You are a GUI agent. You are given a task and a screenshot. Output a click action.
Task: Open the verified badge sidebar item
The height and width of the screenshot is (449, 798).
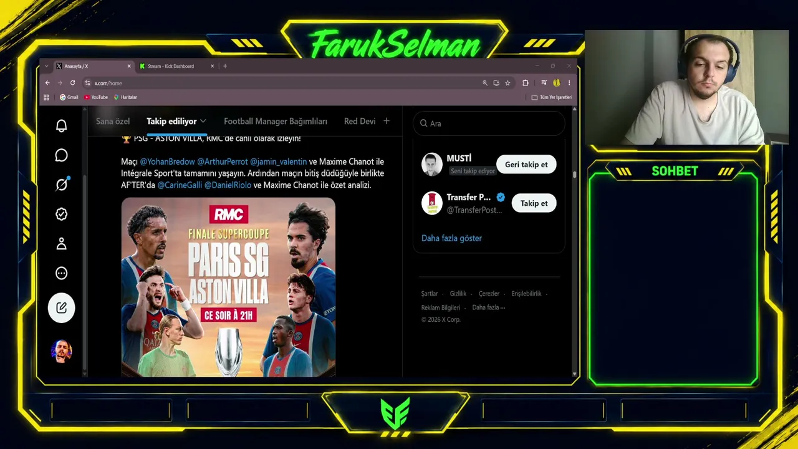pos(61,214)
